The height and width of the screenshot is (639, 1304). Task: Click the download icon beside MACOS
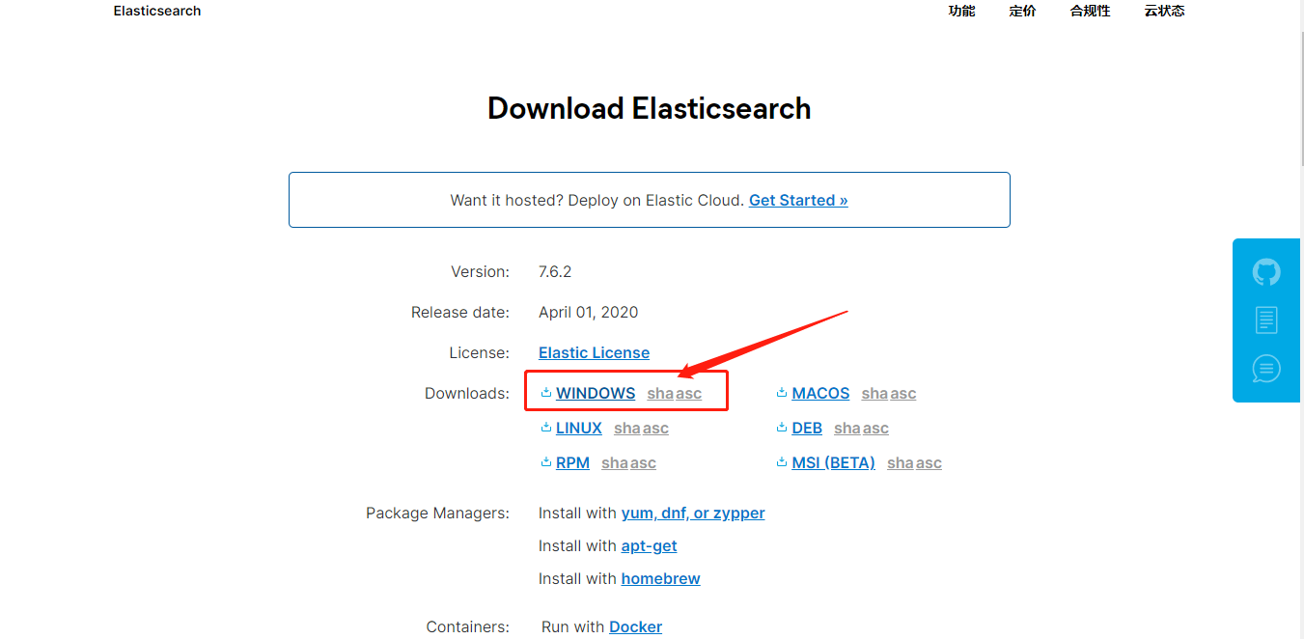tap(782, 393)
